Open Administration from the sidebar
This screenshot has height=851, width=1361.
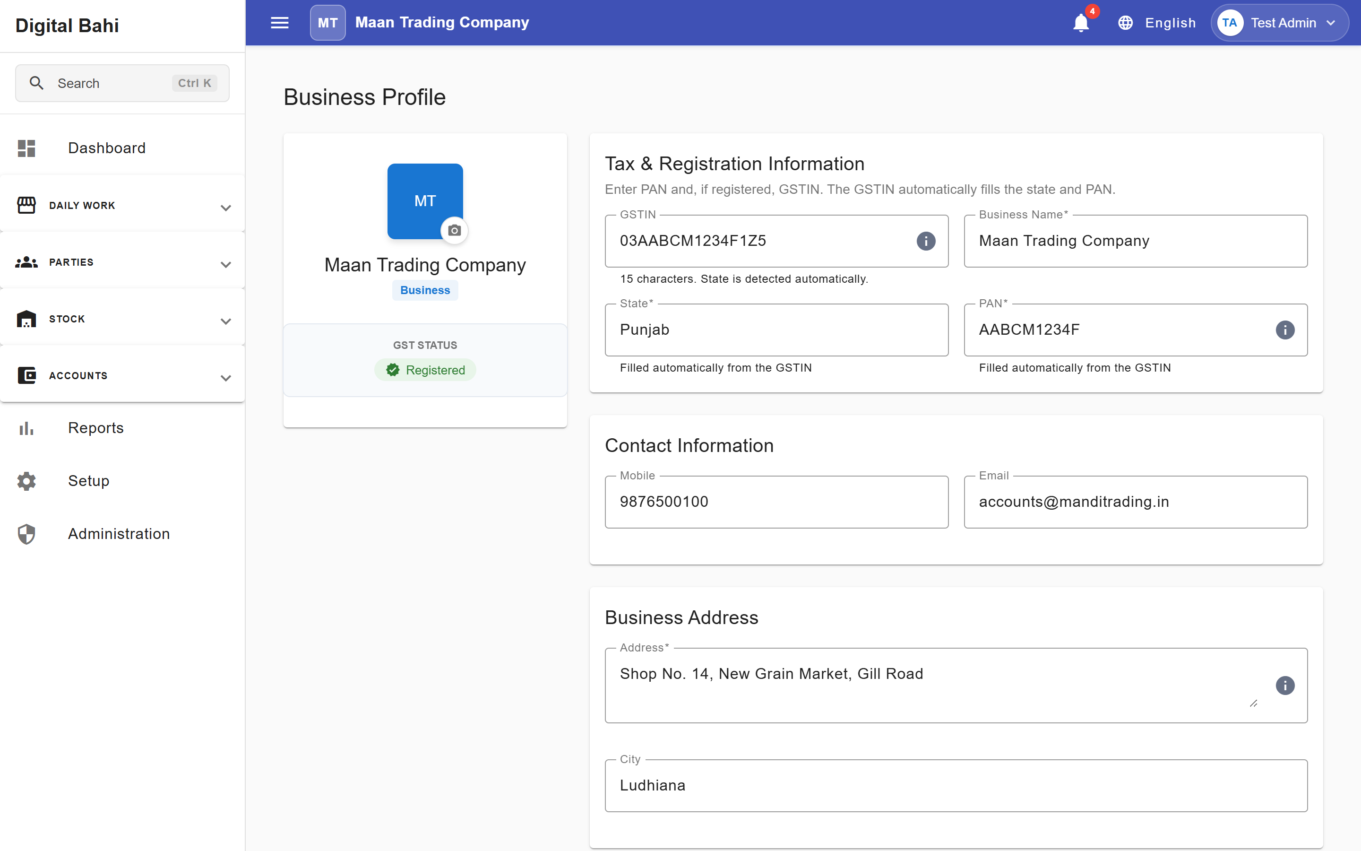click(122, 534)
